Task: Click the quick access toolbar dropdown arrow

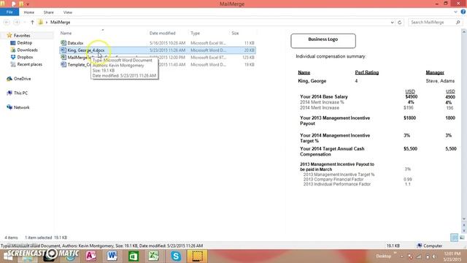Action: 28,4
